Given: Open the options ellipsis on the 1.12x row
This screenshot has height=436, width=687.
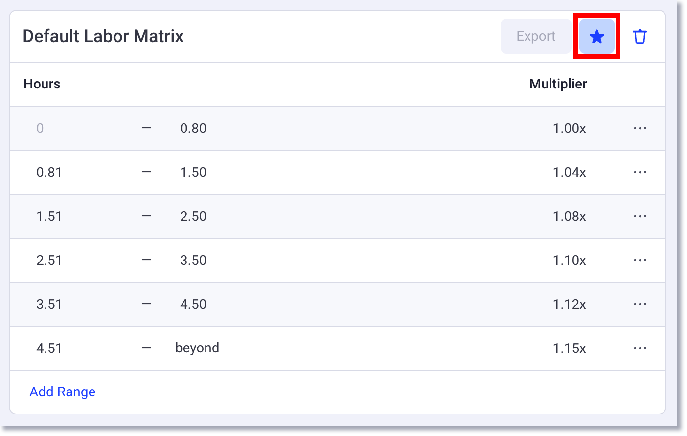Looking at the screenshot, I should pyautogui.click(x=640, y=304).
